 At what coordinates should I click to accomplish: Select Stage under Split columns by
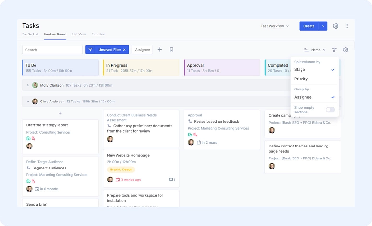point(300,70)
